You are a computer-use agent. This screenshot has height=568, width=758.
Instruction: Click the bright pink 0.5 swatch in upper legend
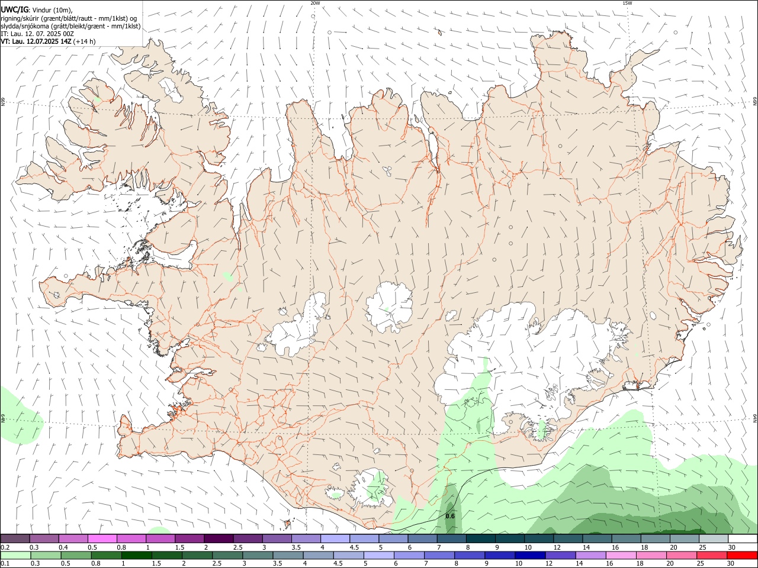102,539
